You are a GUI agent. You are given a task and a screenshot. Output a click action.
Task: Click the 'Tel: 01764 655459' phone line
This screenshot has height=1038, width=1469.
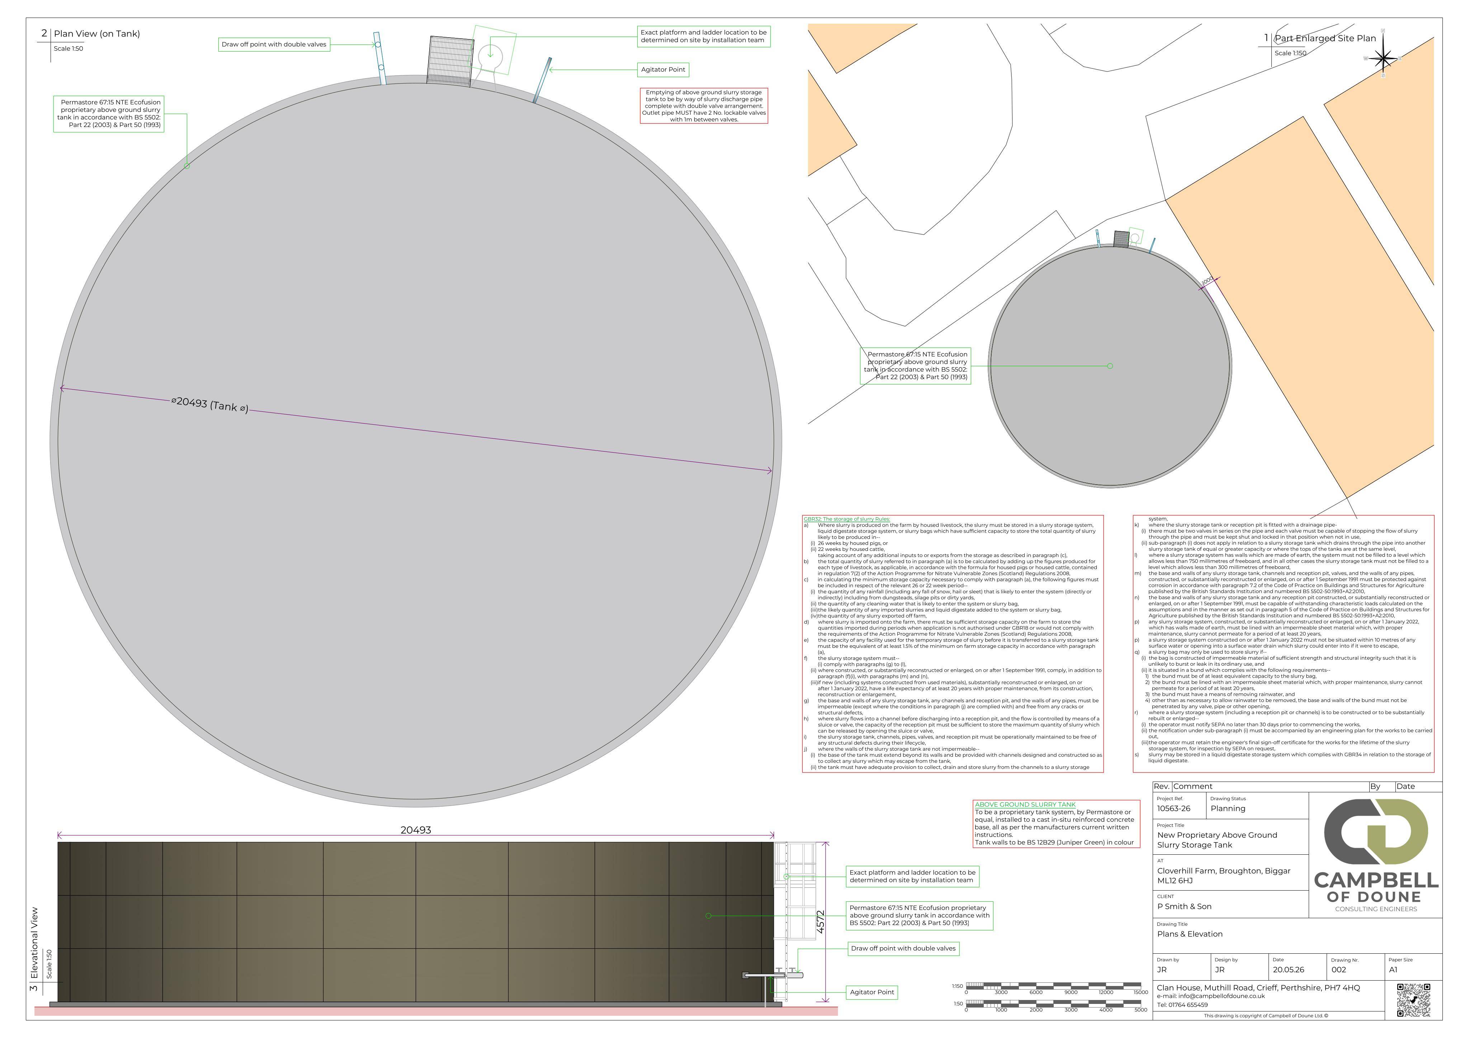(1182, 1005)
